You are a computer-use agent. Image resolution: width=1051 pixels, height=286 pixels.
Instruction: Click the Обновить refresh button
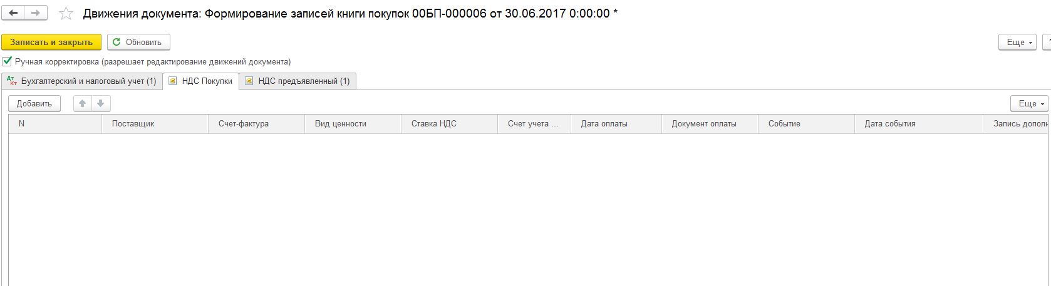(x=138, y=42)
